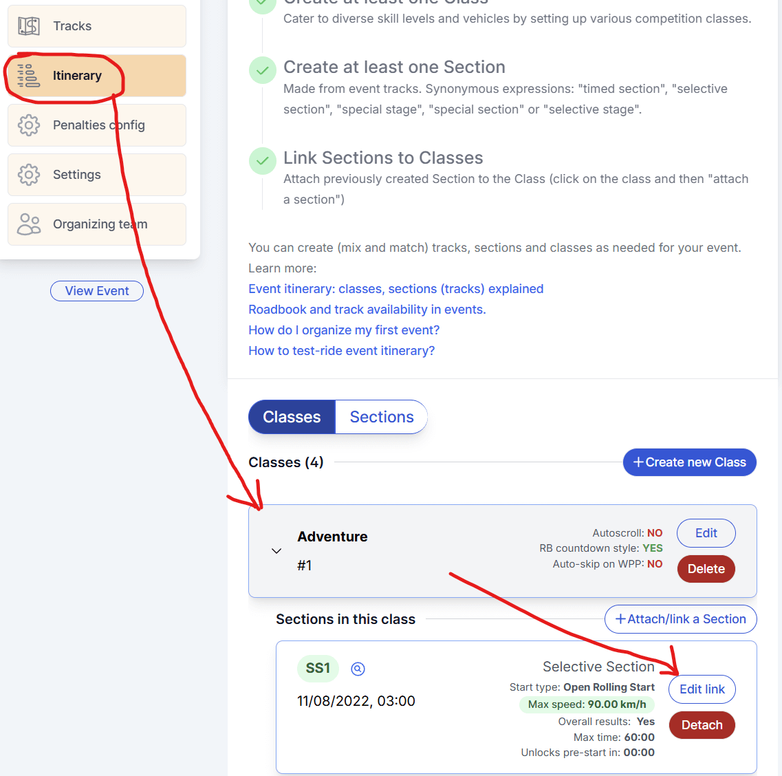Click Create new Class button
The height and width of the screenshot is (776, 782).
pyautogui.click(x=689, y=462)
